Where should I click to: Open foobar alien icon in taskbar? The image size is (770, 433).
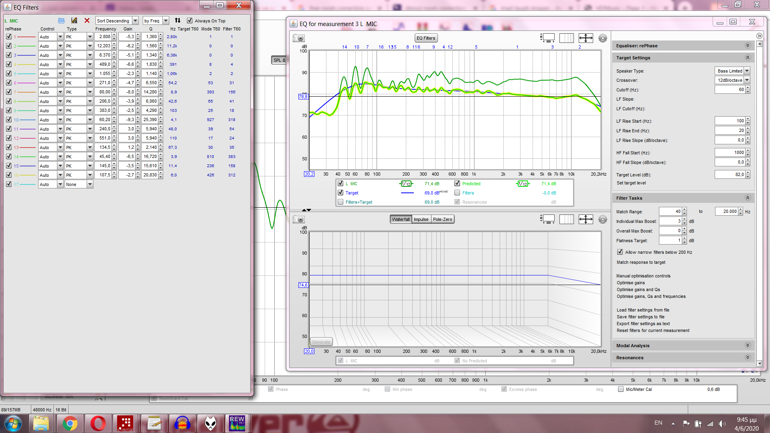(x=211, y=423)
